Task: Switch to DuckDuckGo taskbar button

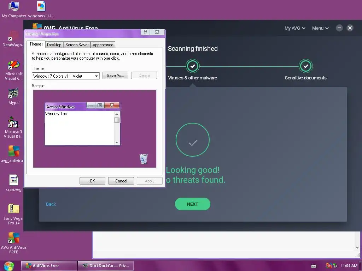Action: tap(106, 266)
